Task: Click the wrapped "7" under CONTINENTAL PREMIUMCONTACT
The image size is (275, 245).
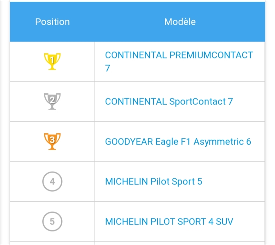Action: 108,68
